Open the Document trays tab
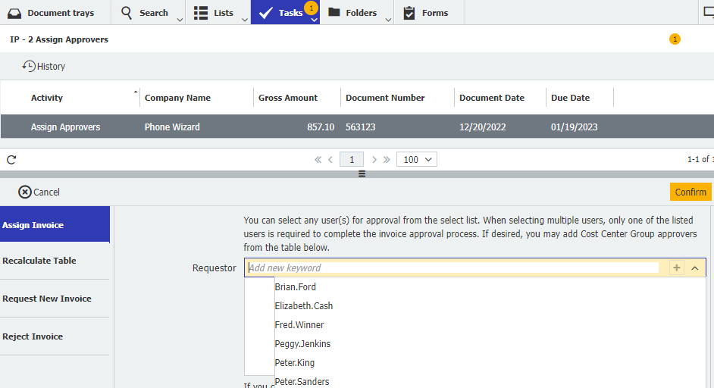This screenshot has width=714, height=388. (55, 12)
